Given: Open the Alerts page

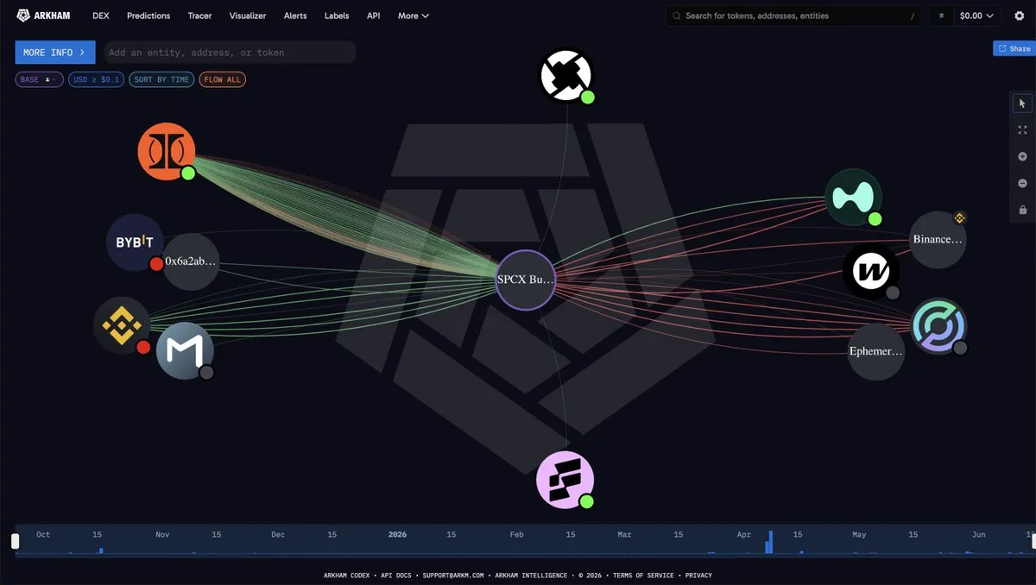Looking at the screenshot, I should coord(295,16).
